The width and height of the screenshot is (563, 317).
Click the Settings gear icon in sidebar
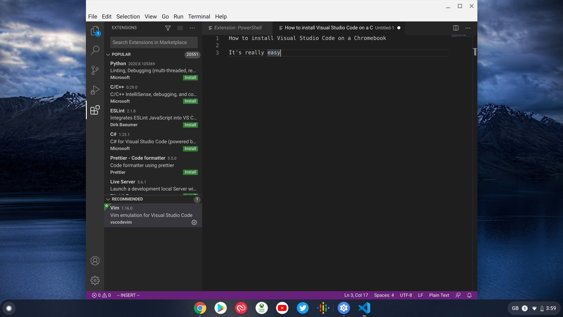coord(95,281)
